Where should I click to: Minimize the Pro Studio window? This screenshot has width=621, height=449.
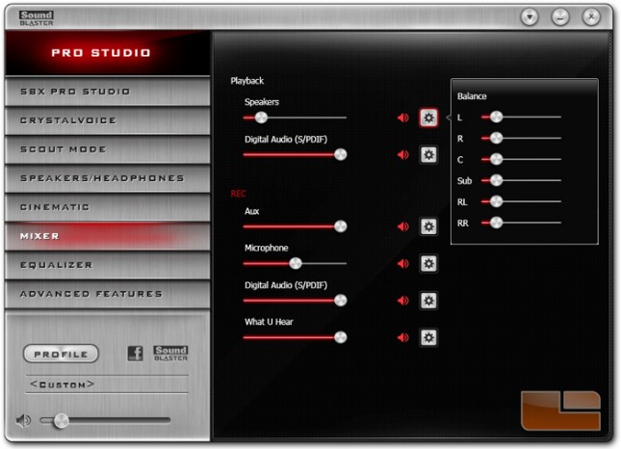coord(560,17)
